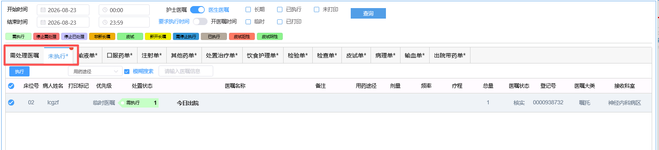Check the 长期 checkbox
Viewport: 659px width, 150px height.
tap(248, 9)
